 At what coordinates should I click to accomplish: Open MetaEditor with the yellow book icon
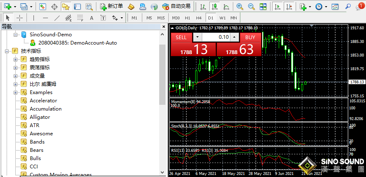[x=132, y=7]
